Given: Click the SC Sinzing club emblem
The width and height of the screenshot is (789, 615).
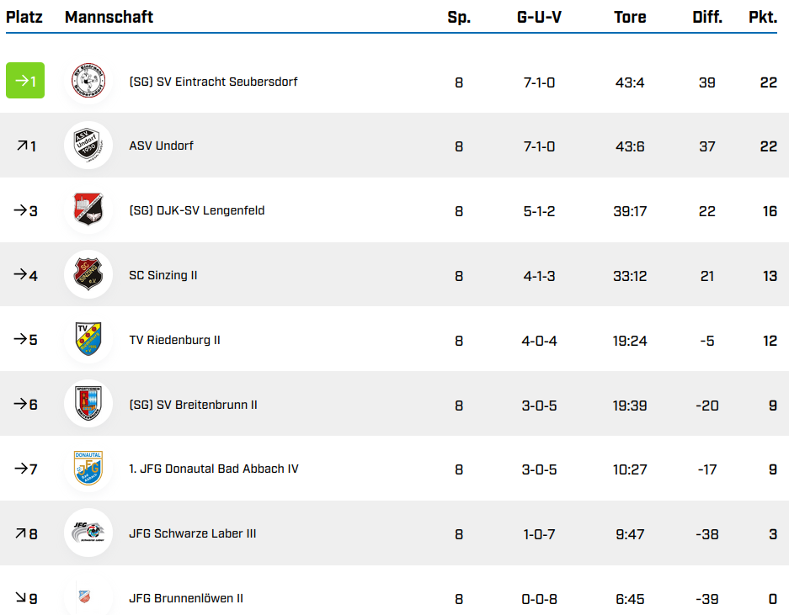Looking at the screenshot, I should (88, 275).
